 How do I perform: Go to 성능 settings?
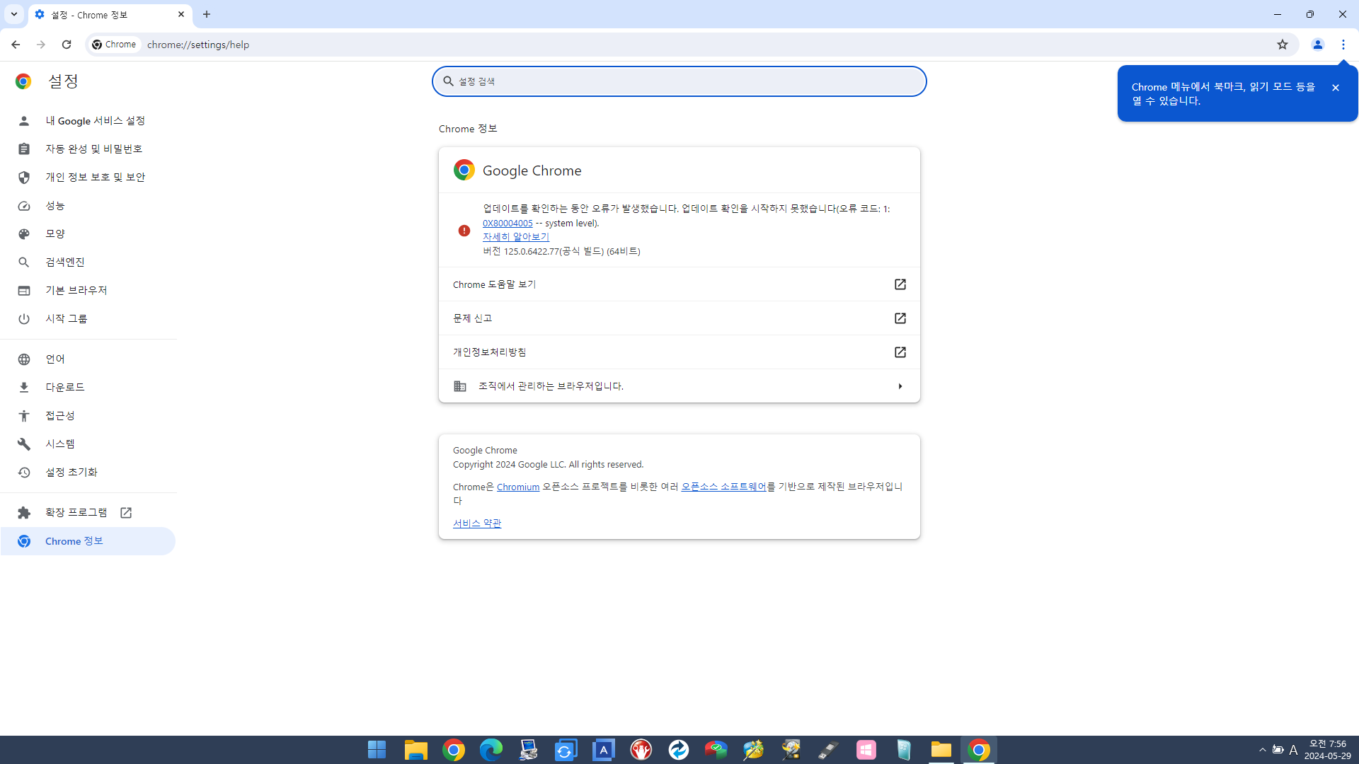point(88,206)
